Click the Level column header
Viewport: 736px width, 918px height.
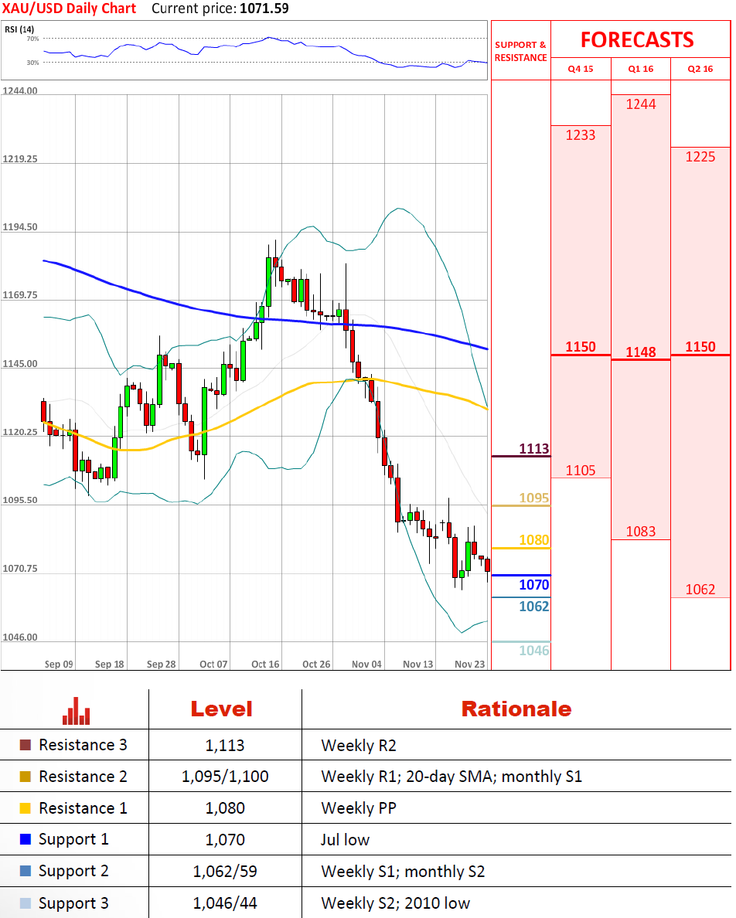(221, 709)
